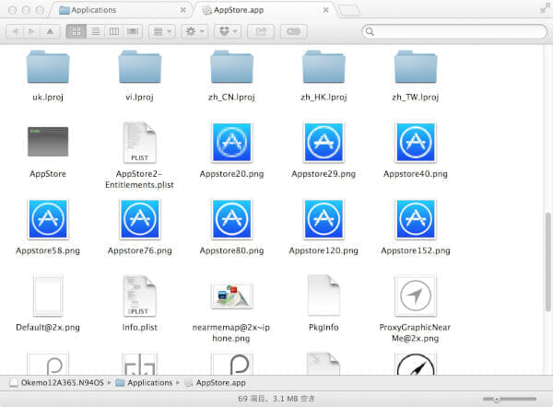Open the Dropbox toolbar menu

(228, 31)
